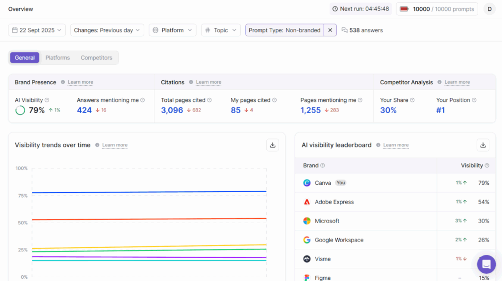The height and width of the screenshot is (281, 502).
Task: Click the Competitor Analysis info icon
Action: pyautogui.click(x=440, y=82)
